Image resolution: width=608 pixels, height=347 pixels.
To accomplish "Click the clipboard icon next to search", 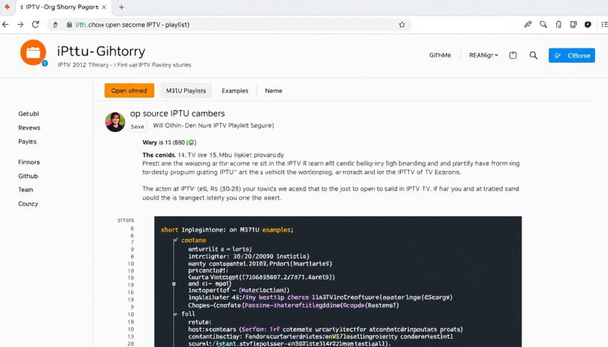I will 512,55.
